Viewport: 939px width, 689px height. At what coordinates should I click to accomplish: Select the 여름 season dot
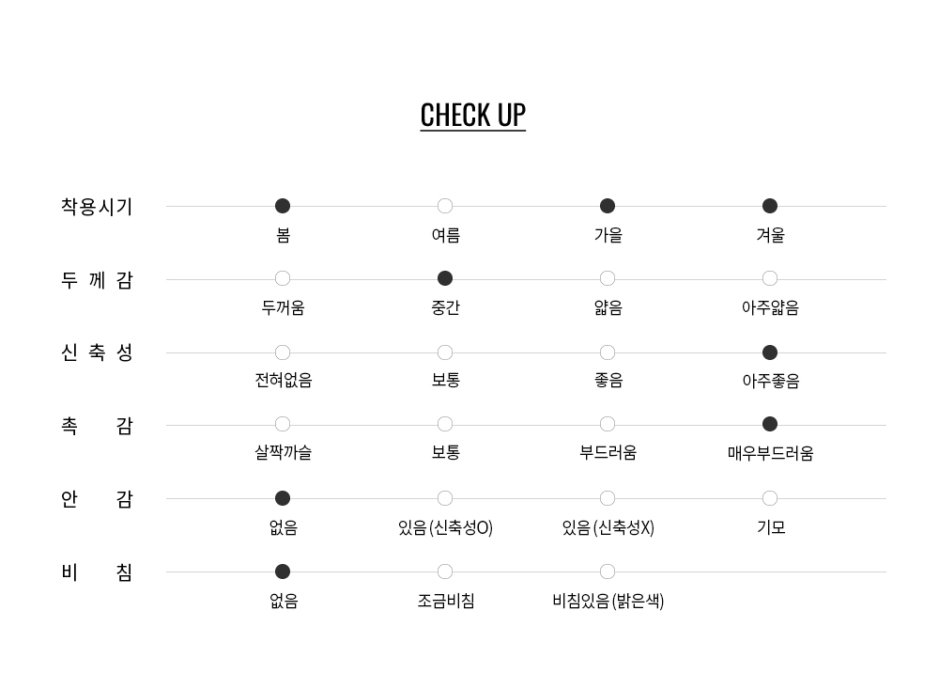pos(445,206)
